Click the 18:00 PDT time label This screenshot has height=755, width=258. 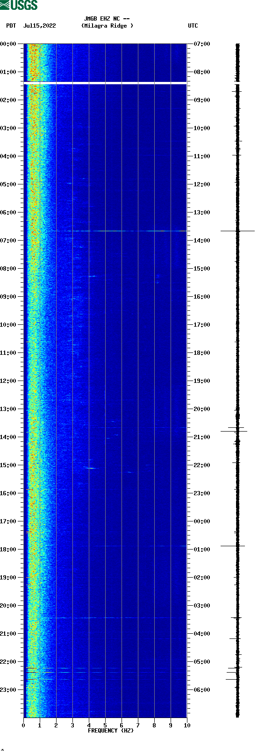(x=8, y=550)
